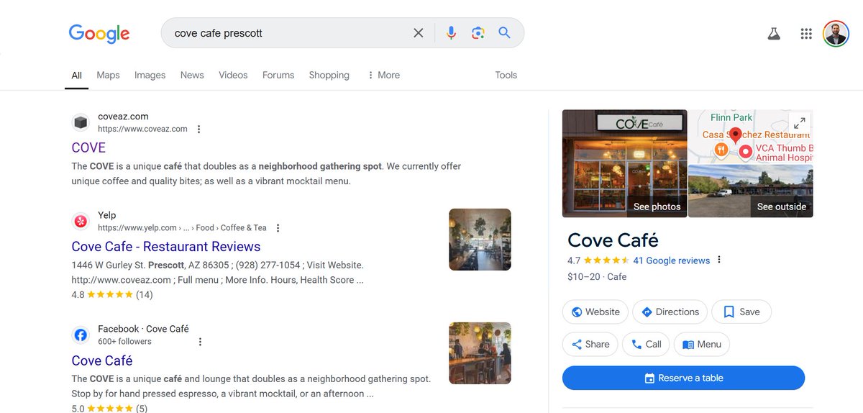
Task: Open the Google apps grid
Action: pyautogui.click(x=806, y=34)
